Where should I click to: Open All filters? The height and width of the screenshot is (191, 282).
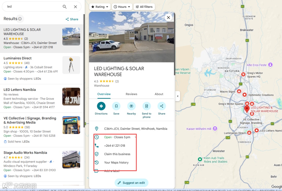(144, 7)
